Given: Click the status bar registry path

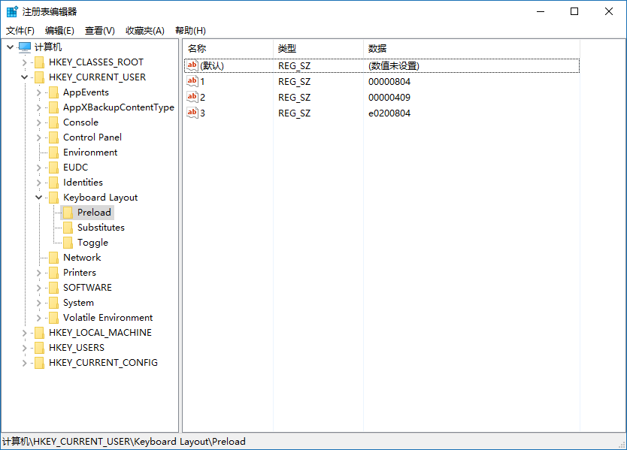Looking at the screenshot, I should pyautogui.click(x=124, y=442).
